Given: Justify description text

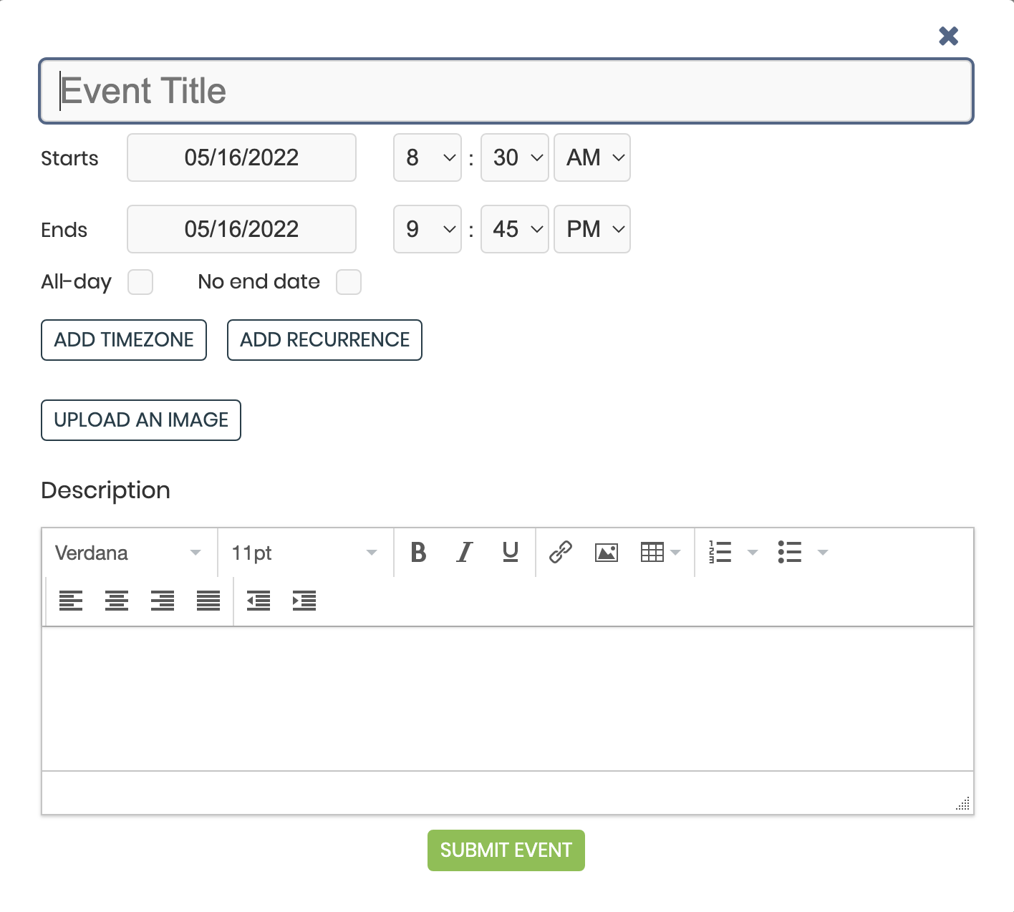Looking at the screenshot, I should 208,601.
